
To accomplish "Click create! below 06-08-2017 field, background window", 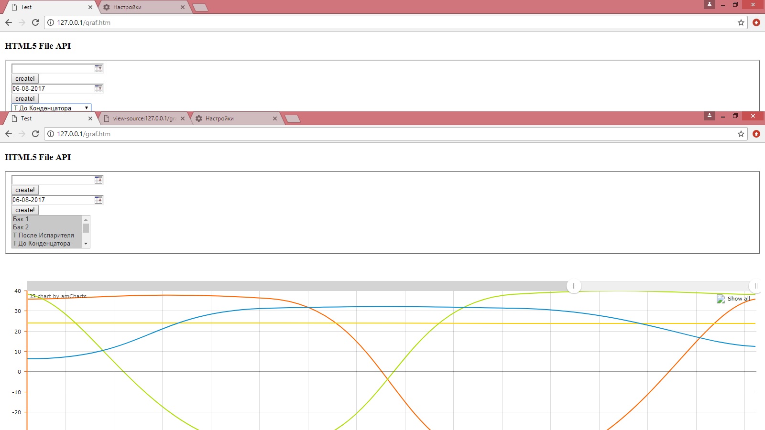I will [x=25, y=98].
